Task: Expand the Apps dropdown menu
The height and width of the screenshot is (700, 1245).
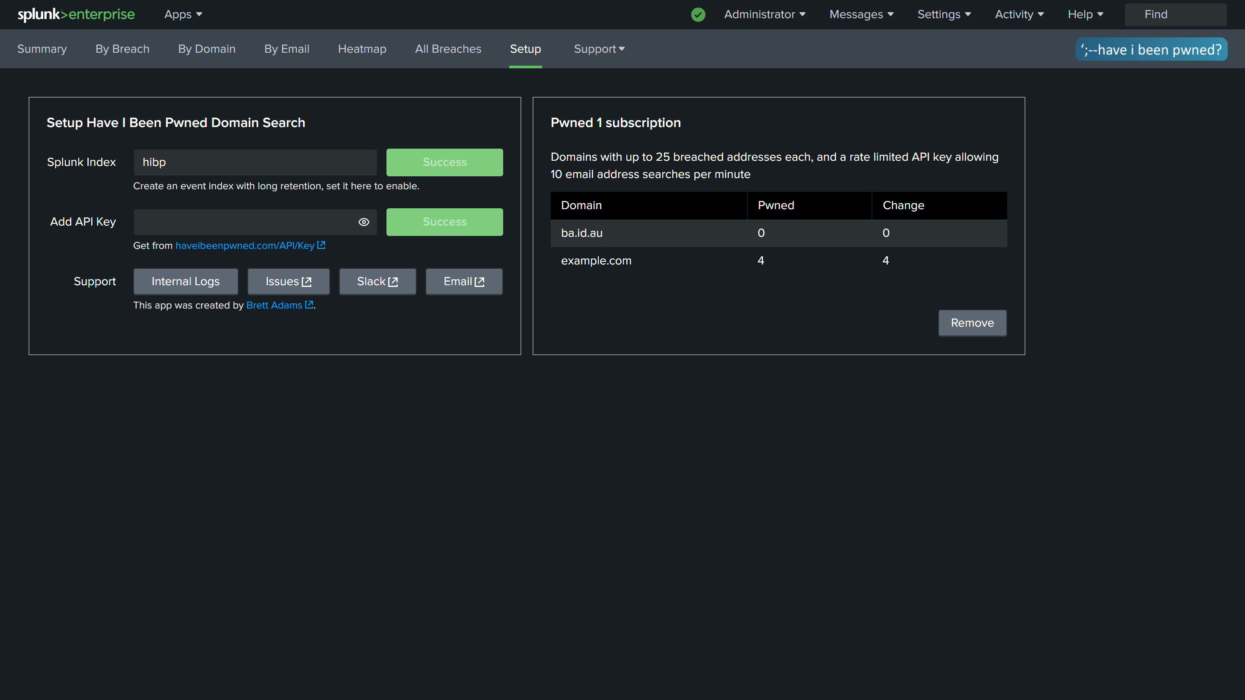Action: 183,15
